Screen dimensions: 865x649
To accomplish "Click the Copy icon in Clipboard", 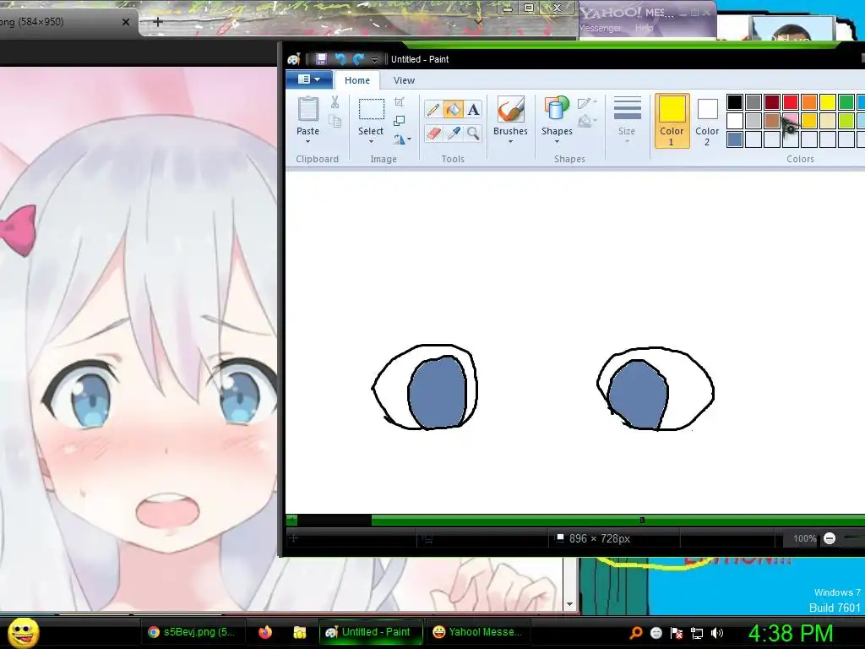I will [x=335, y=121].
